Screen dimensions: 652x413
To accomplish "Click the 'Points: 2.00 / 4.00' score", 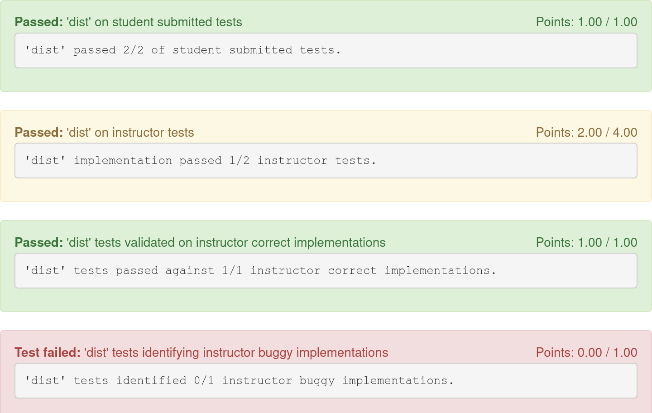I will point(586,133).
